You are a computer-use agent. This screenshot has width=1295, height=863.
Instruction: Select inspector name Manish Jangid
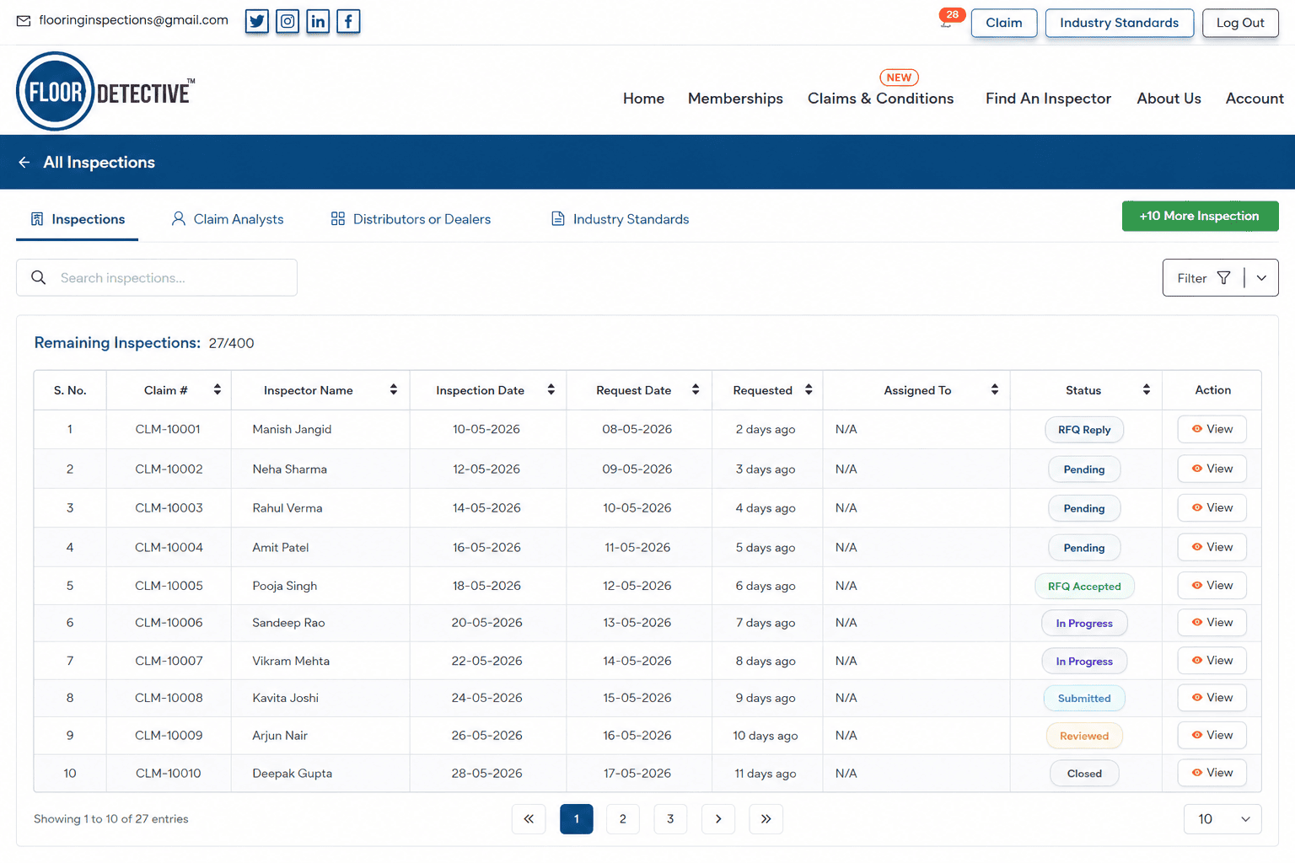coord(292,429)
